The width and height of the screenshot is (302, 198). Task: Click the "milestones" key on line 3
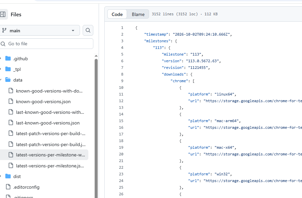157,41
